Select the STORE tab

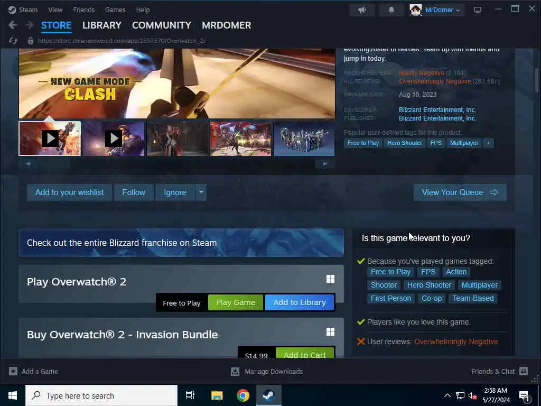(56, 25)
